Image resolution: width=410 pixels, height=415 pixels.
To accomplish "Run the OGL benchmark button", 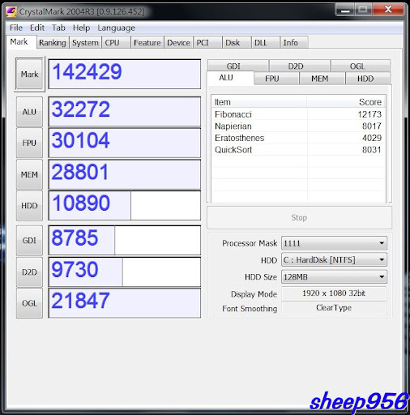I will coord(29,303).
